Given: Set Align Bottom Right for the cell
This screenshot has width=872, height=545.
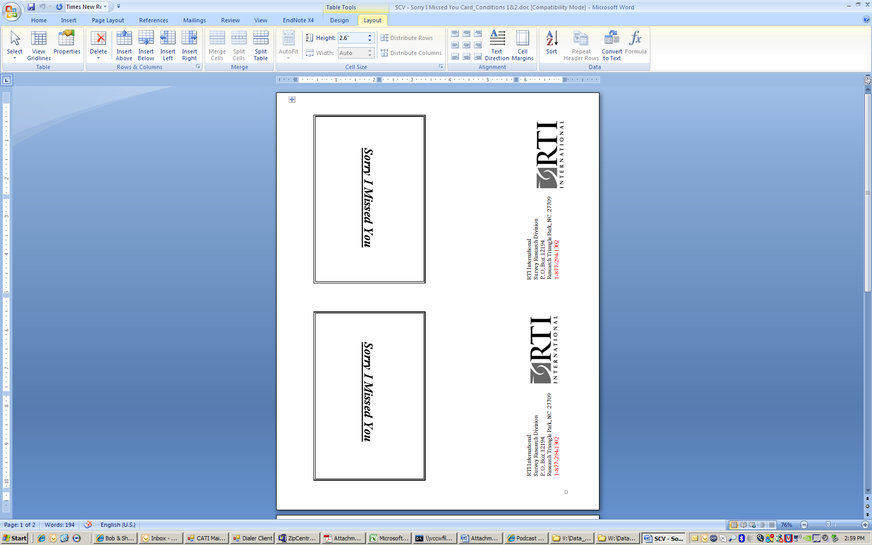Looking at the screenshot, I should 478,57.
